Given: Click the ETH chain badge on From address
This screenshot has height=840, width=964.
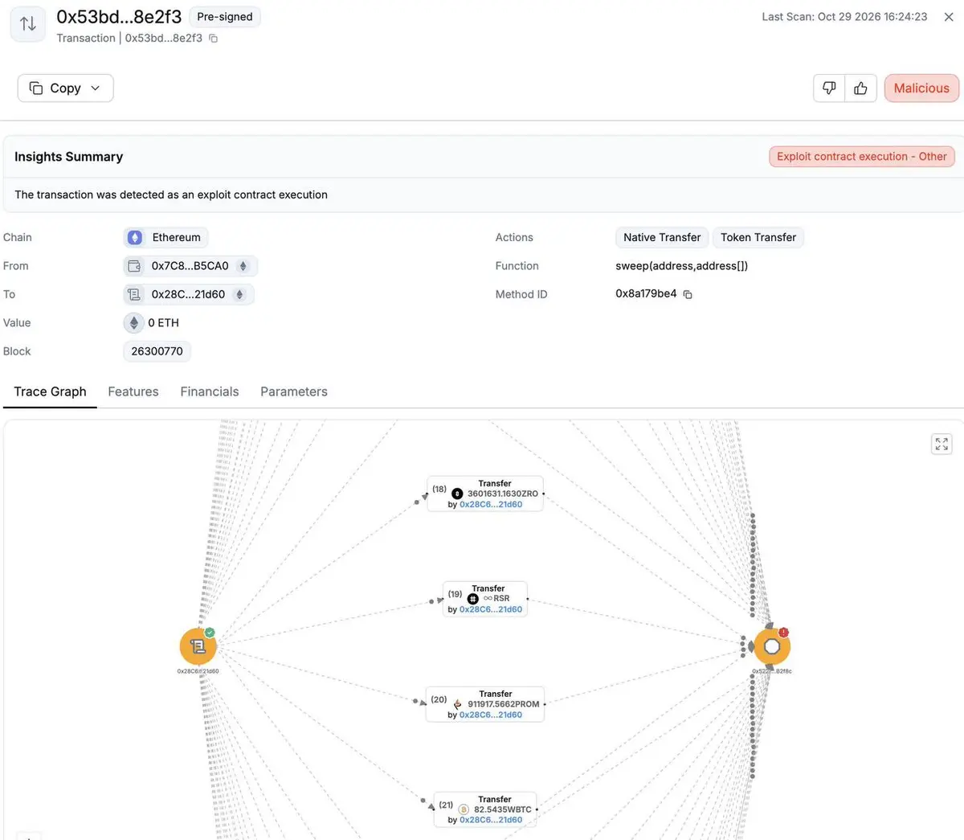Looking at the screenshot, I should click(x=243, y=266).
